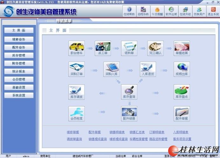Click the 远程协助 remote assistance icon
The width and height of the screenshot is (220, 158).
click(143, 11)
